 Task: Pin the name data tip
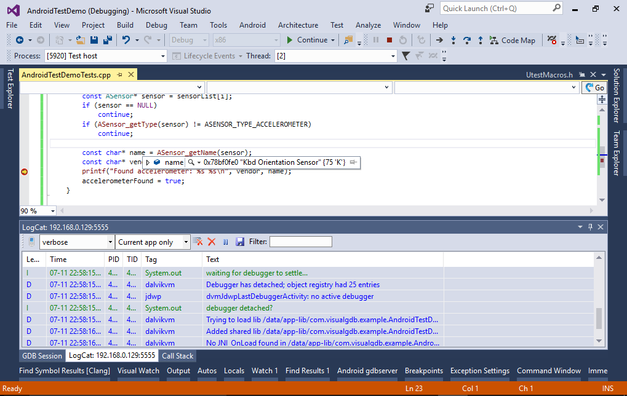[353, 162]
